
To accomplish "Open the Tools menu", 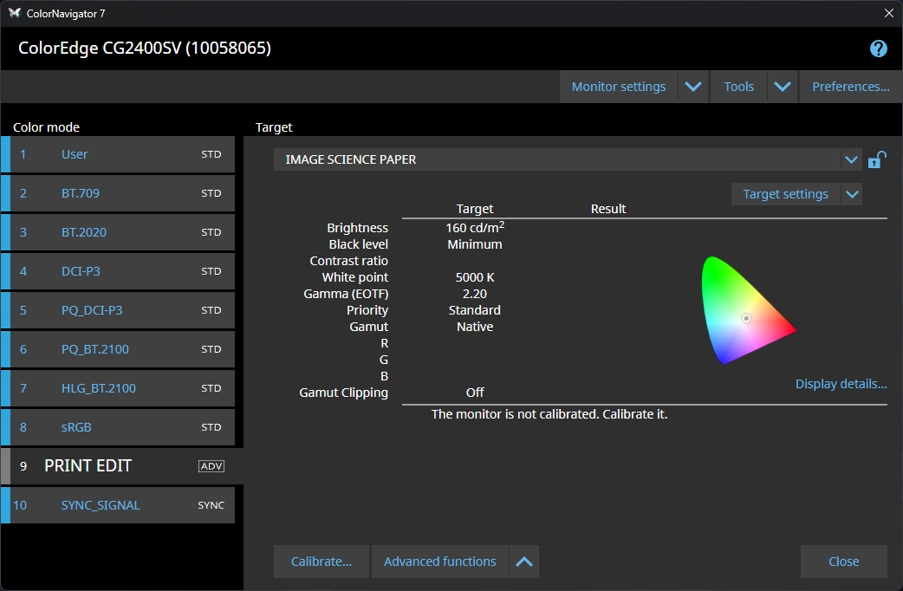I will (x=738, y=87).
